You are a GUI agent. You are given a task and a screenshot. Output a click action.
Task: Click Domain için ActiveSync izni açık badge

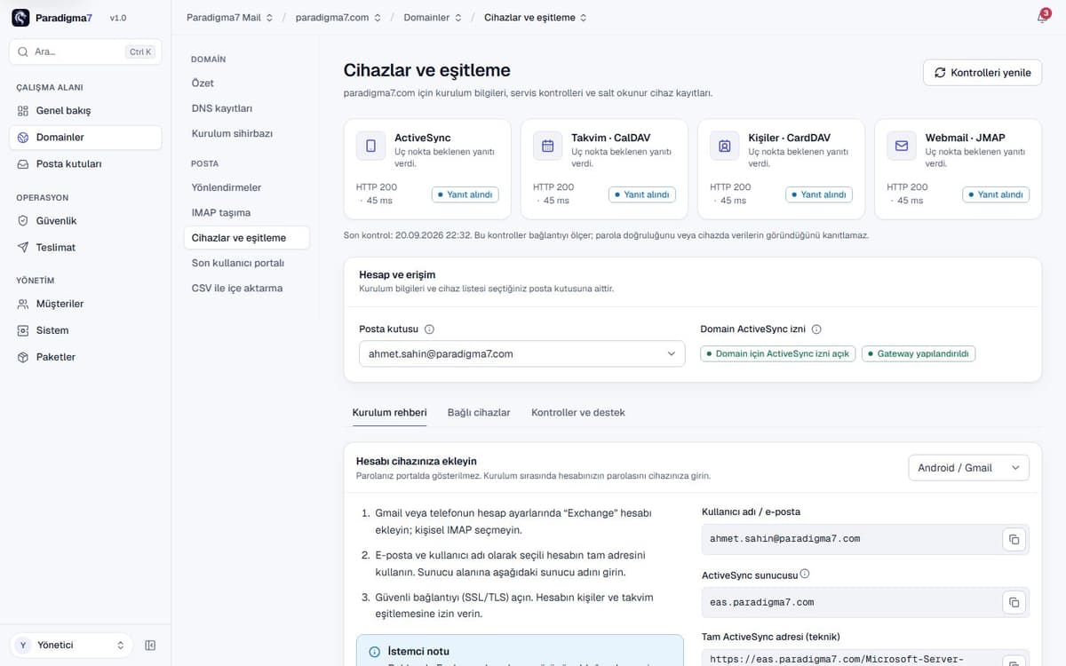point(778,353)
